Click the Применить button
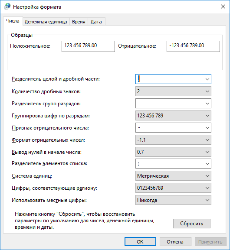 (x=210, y=242)
